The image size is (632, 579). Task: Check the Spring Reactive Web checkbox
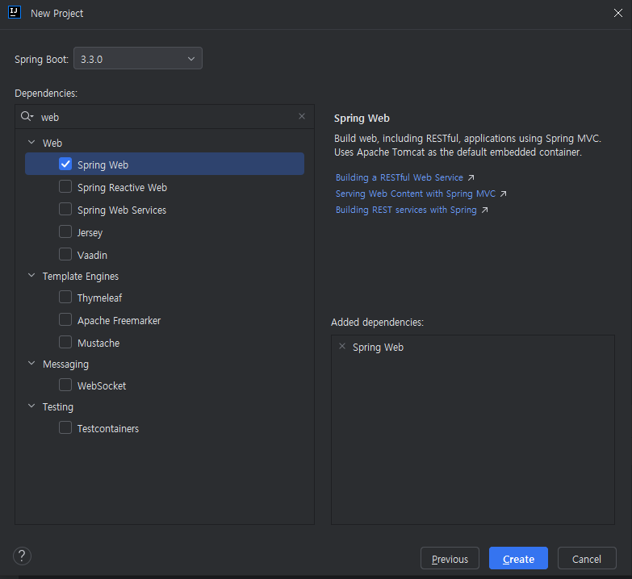click(65, 186)
